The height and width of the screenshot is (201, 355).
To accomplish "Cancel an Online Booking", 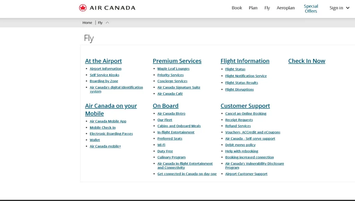I will click(x=245, y=113).
